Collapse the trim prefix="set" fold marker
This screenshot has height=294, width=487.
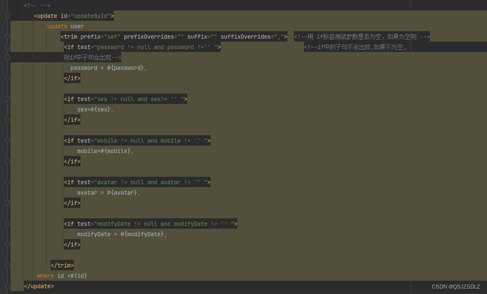click(8, 37)
